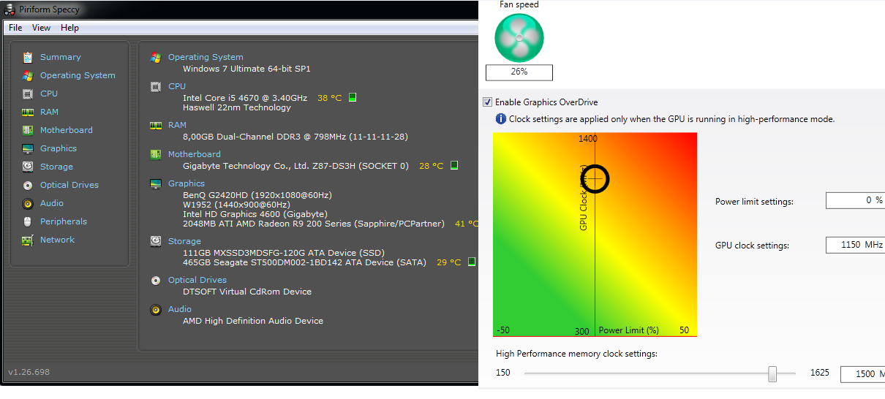
Task: Click the Storage drive icon in sidebar
Action: [x=28, y=167]
